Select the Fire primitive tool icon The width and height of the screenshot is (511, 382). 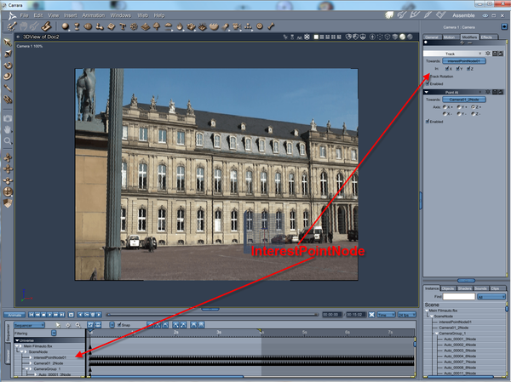point(180,26)
